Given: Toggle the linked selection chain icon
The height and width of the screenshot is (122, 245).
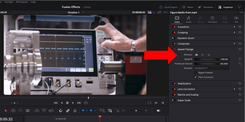Looking at the screenshot, I should click(x=68, y=111).
